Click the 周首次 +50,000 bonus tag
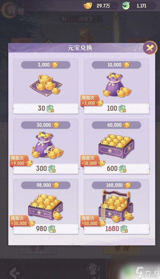Viewport: 160px width, 279px height. pyautogui.click(x=93, y=221)
